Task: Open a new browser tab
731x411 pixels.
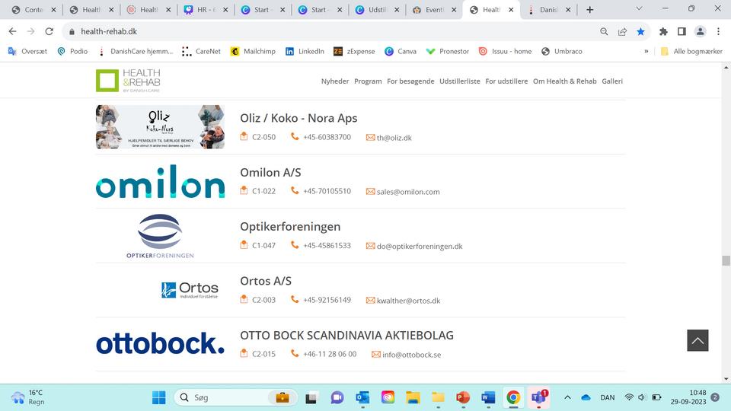Action: (x=589, y=10)
